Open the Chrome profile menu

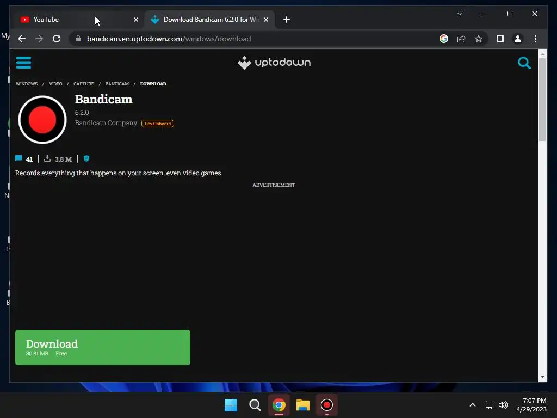(518, 39)
